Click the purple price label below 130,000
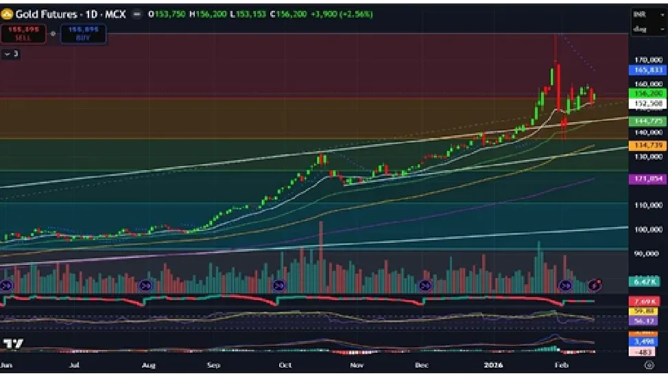The width and height of the screenshot is (668, 376). tap(648, 178)
